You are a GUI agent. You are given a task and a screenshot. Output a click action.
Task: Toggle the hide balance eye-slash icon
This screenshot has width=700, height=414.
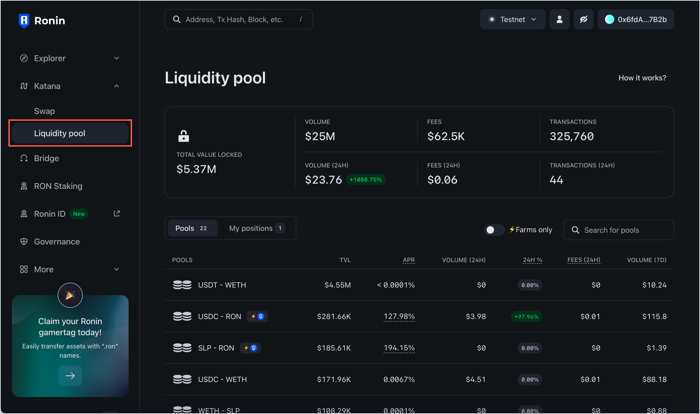[583, 19]
